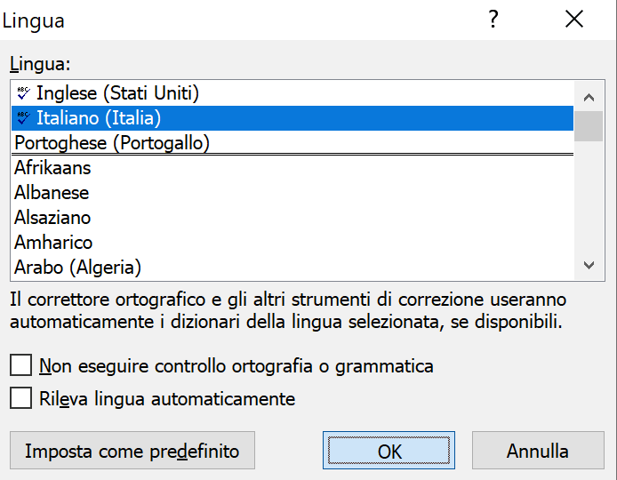Click the highlighted Italiano (Italia) row
The height and width of the screenshot is (480, 617).
pyautogui.click(x=292, y=118)
